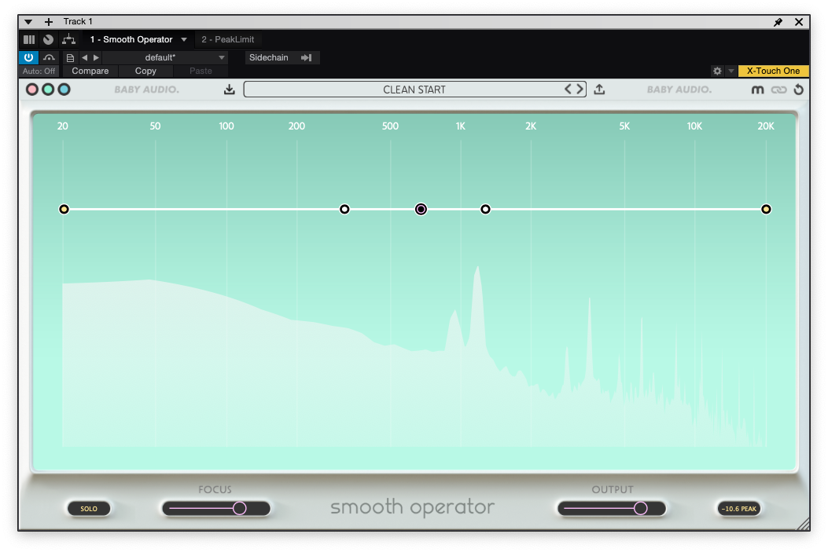Switch to 1 - Smooth Operator tab
The height and width of the screenshot is (552, 828).
coord(131,39)
